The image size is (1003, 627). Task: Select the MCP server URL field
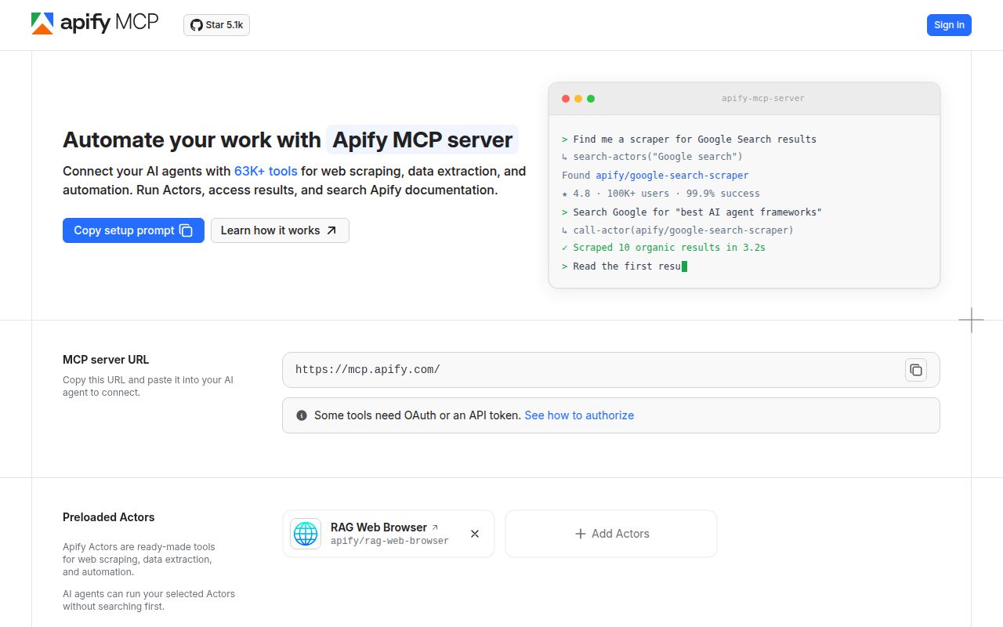pos(611,370)
